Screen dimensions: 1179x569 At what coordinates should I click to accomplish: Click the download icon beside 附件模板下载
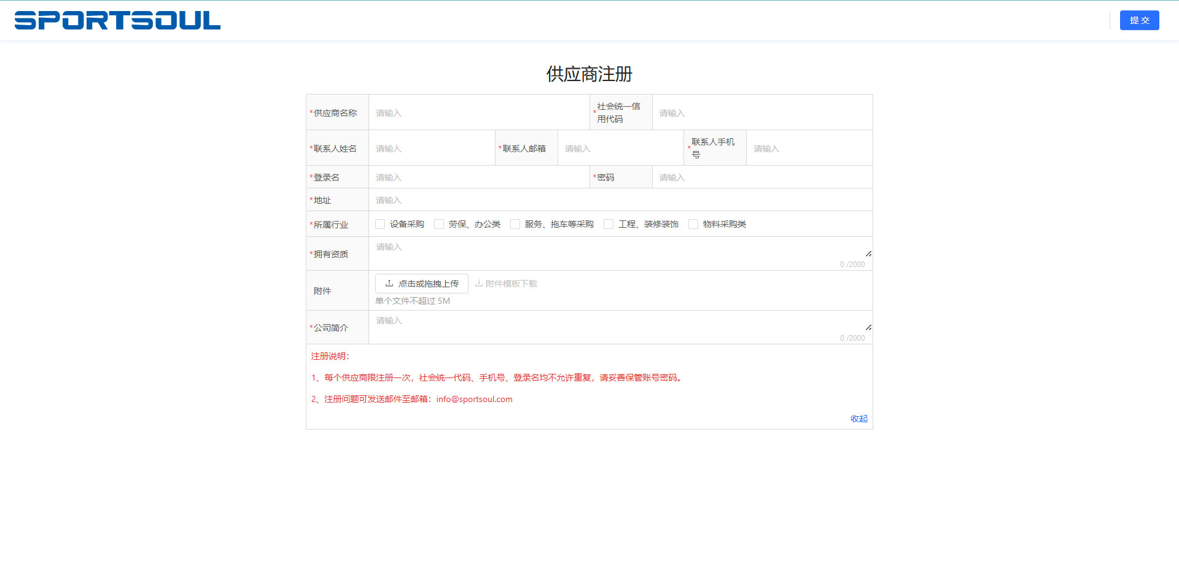[x=479, y=283]
